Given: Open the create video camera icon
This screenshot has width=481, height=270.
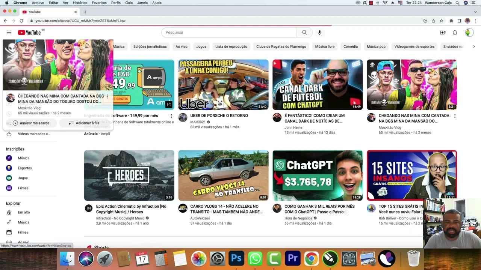Looking at the screenshot, I should 443,33.
